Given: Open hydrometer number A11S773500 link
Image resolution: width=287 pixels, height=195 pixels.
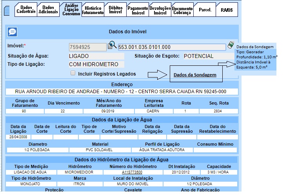Looking at the screenshot, I should [x=132, y=172].
